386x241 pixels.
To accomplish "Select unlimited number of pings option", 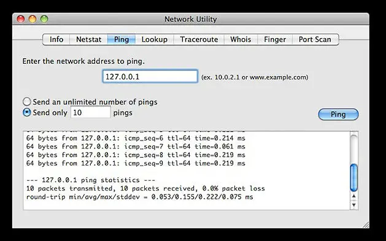I will tap(26, 102).
